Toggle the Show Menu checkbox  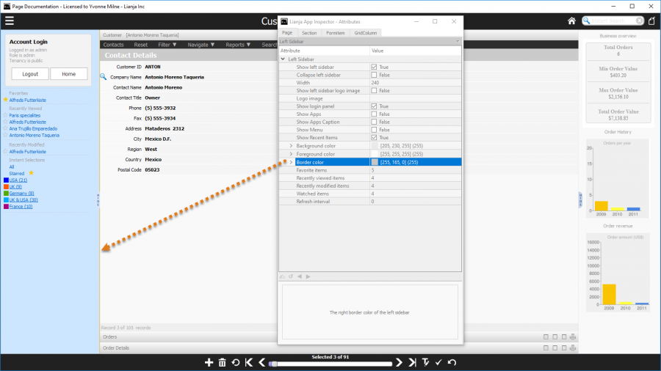point(375,130)
